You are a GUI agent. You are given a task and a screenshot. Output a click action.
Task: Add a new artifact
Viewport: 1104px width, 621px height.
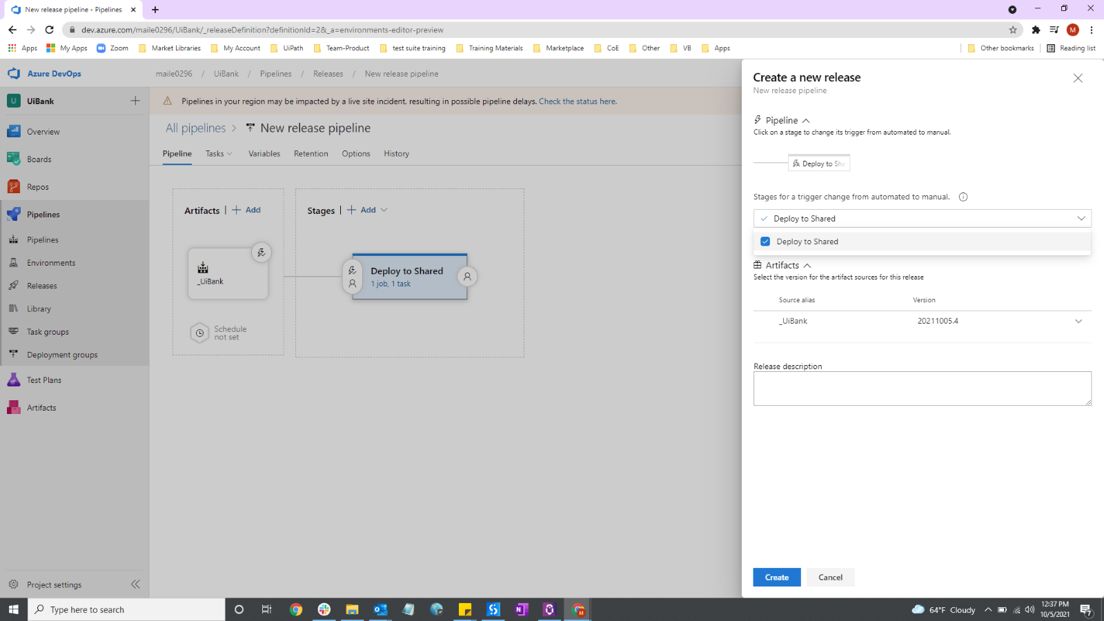tap(246, 210)
